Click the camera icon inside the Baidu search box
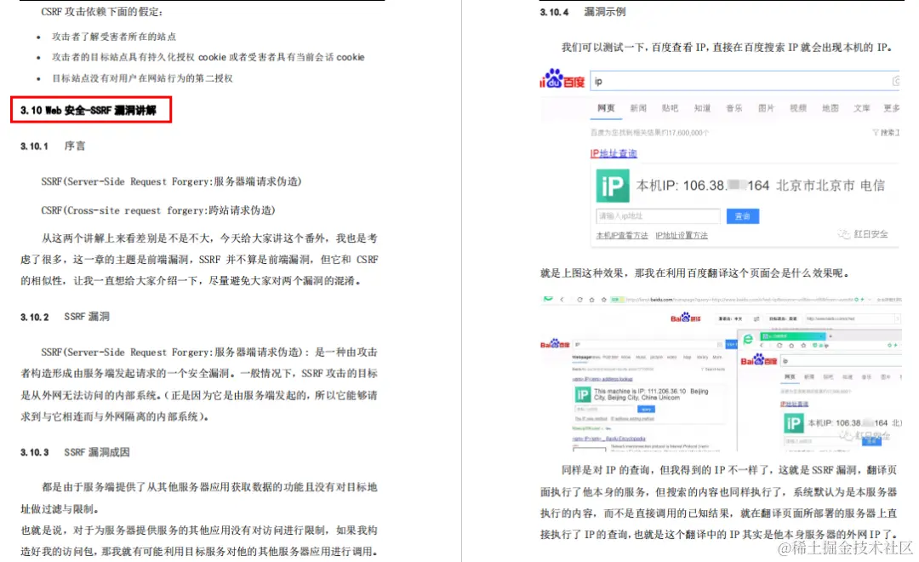The height and width of the screenshot is (562, 919). [x=896, y=79]
